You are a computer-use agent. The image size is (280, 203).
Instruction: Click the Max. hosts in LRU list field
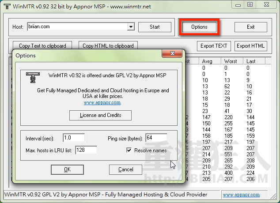click(x=86, y=150)
